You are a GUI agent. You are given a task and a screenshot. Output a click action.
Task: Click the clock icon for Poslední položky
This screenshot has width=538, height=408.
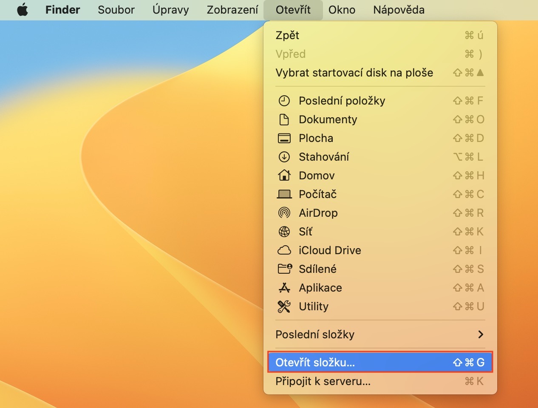coord(284,101)
